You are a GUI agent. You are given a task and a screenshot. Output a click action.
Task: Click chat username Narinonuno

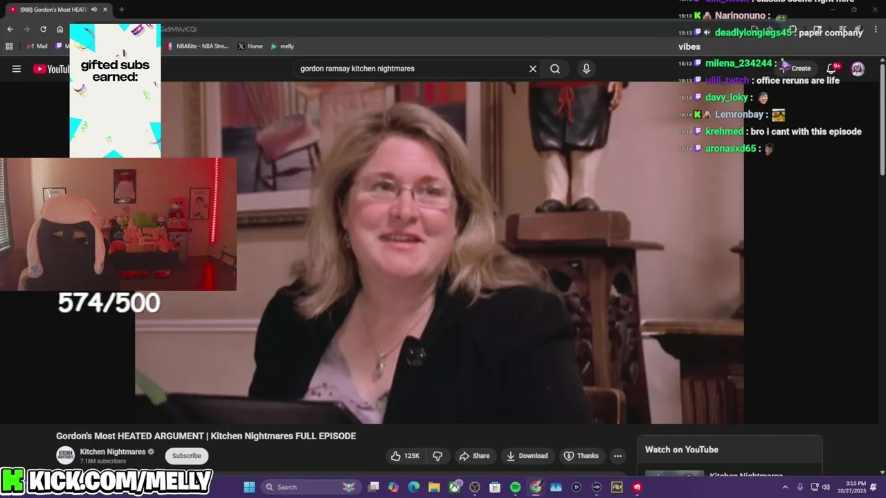[740, 15]
